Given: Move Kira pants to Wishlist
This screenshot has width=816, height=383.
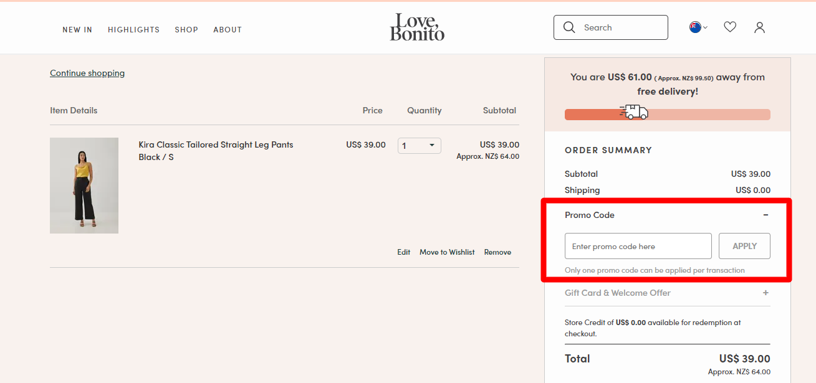Looking at the screenshot, I should coord(447,252).
